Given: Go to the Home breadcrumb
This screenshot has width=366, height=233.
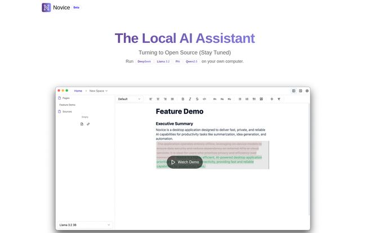Looking at the screenshot, I should (x=78, y=91).
